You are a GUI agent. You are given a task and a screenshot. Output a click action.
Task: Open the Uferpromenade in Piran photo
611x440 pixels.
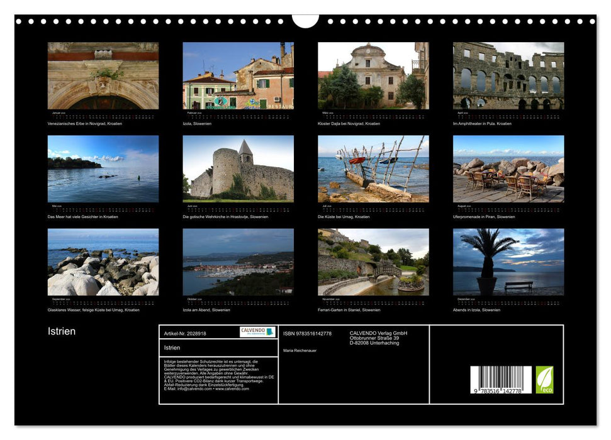[x=508, y=168]
